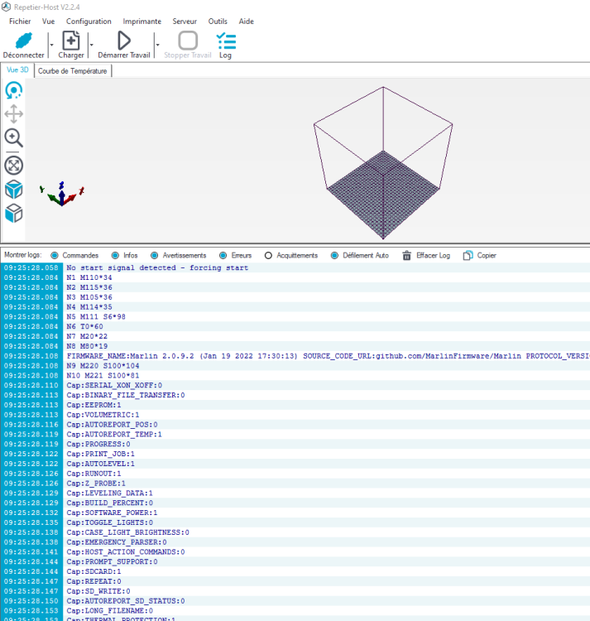Viewport: 590px width, 621px height.
Task: Toggle the Commandes log filter
Action: coord(55,256)
